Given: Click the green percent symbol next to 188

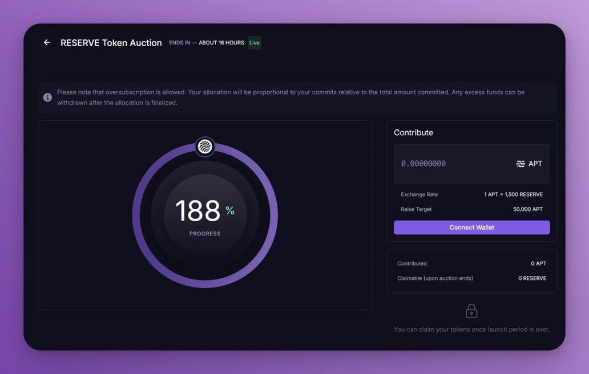Looking at the screenshot, I should [230, 210].
